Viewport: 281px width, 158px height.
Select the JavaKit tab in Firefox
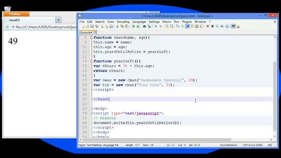point(29,20)
